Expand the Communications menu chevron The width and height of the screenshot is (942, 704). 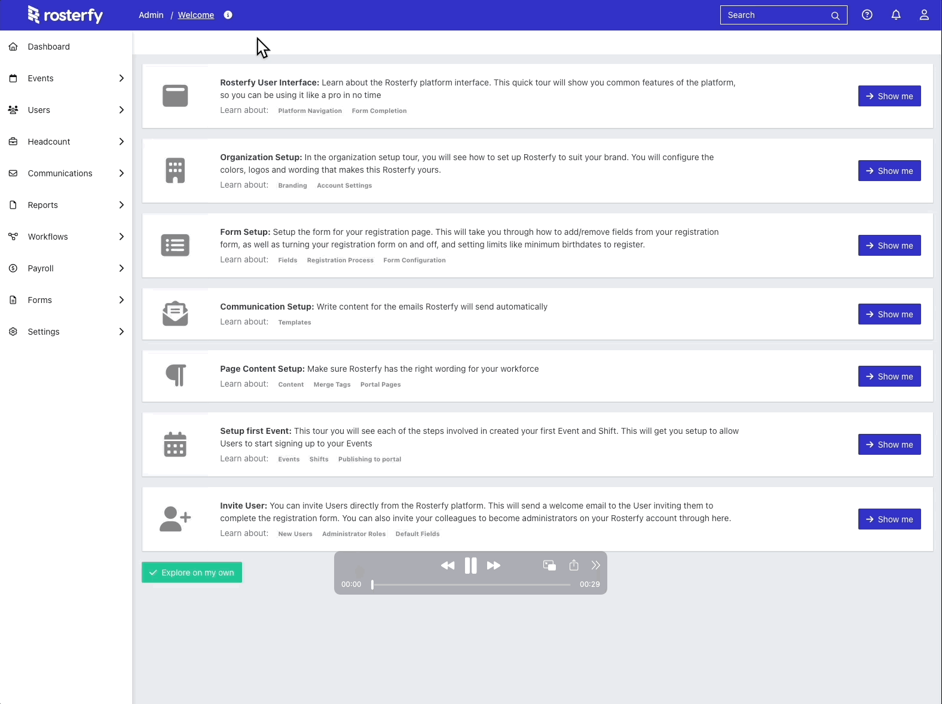121,173
